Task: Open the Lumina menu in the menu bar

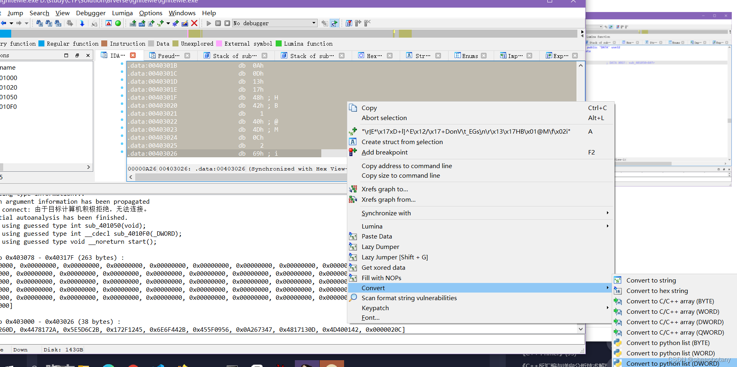Action: (122, 13)
